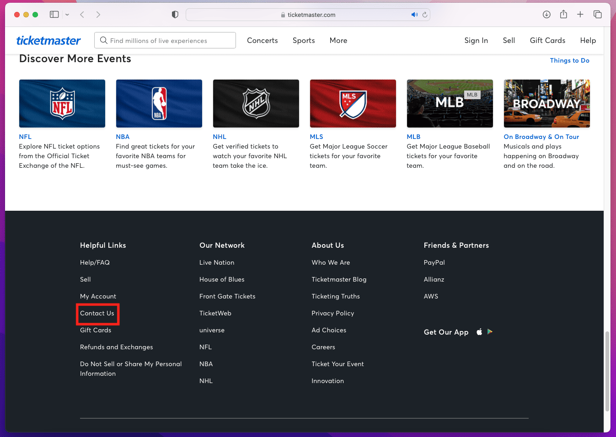
Task: Toggle the Safari sidebar
Action: click(x=54, y=15)
